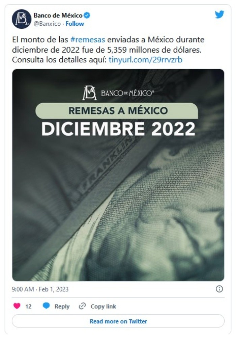
Task: Click the @Banxico handle
Action: (x=47, y=24)
